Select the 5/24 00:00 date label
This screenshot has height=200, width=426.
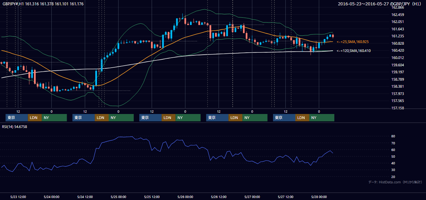[x=52, y=197]
